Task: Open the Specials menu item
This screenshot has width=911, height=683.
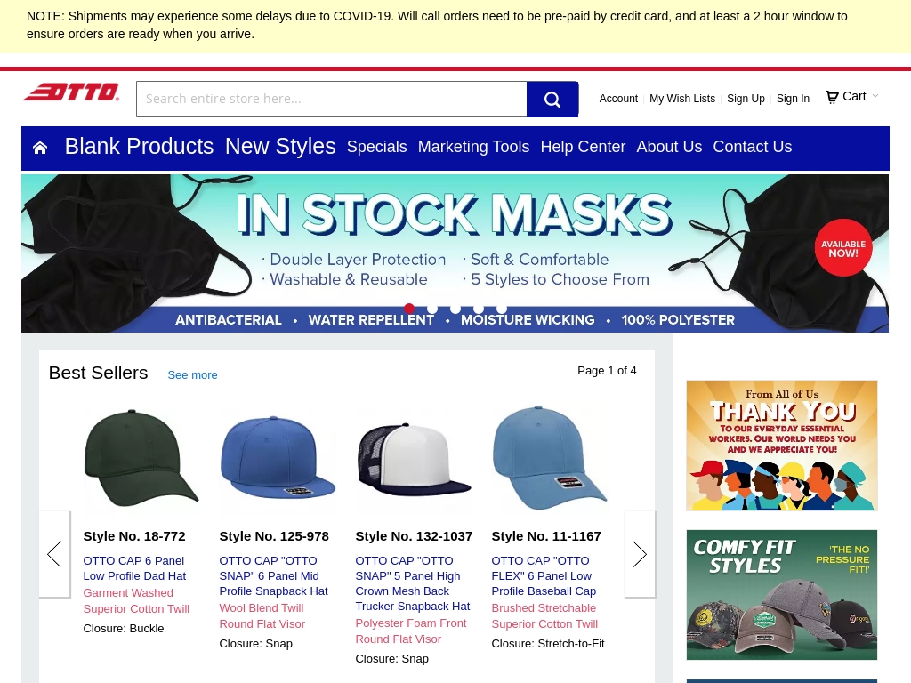Action: pyautogui.click(x=376, y=147)
